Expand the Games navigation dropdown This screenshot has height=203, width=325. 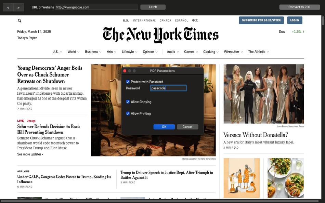tap(191, 52)
